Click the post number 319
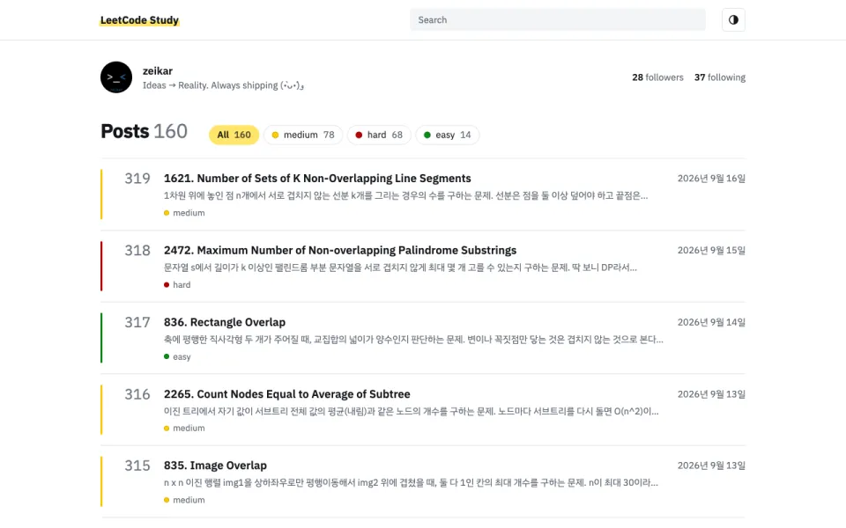This screenshot has height=528, width=846. coord(137,179)
